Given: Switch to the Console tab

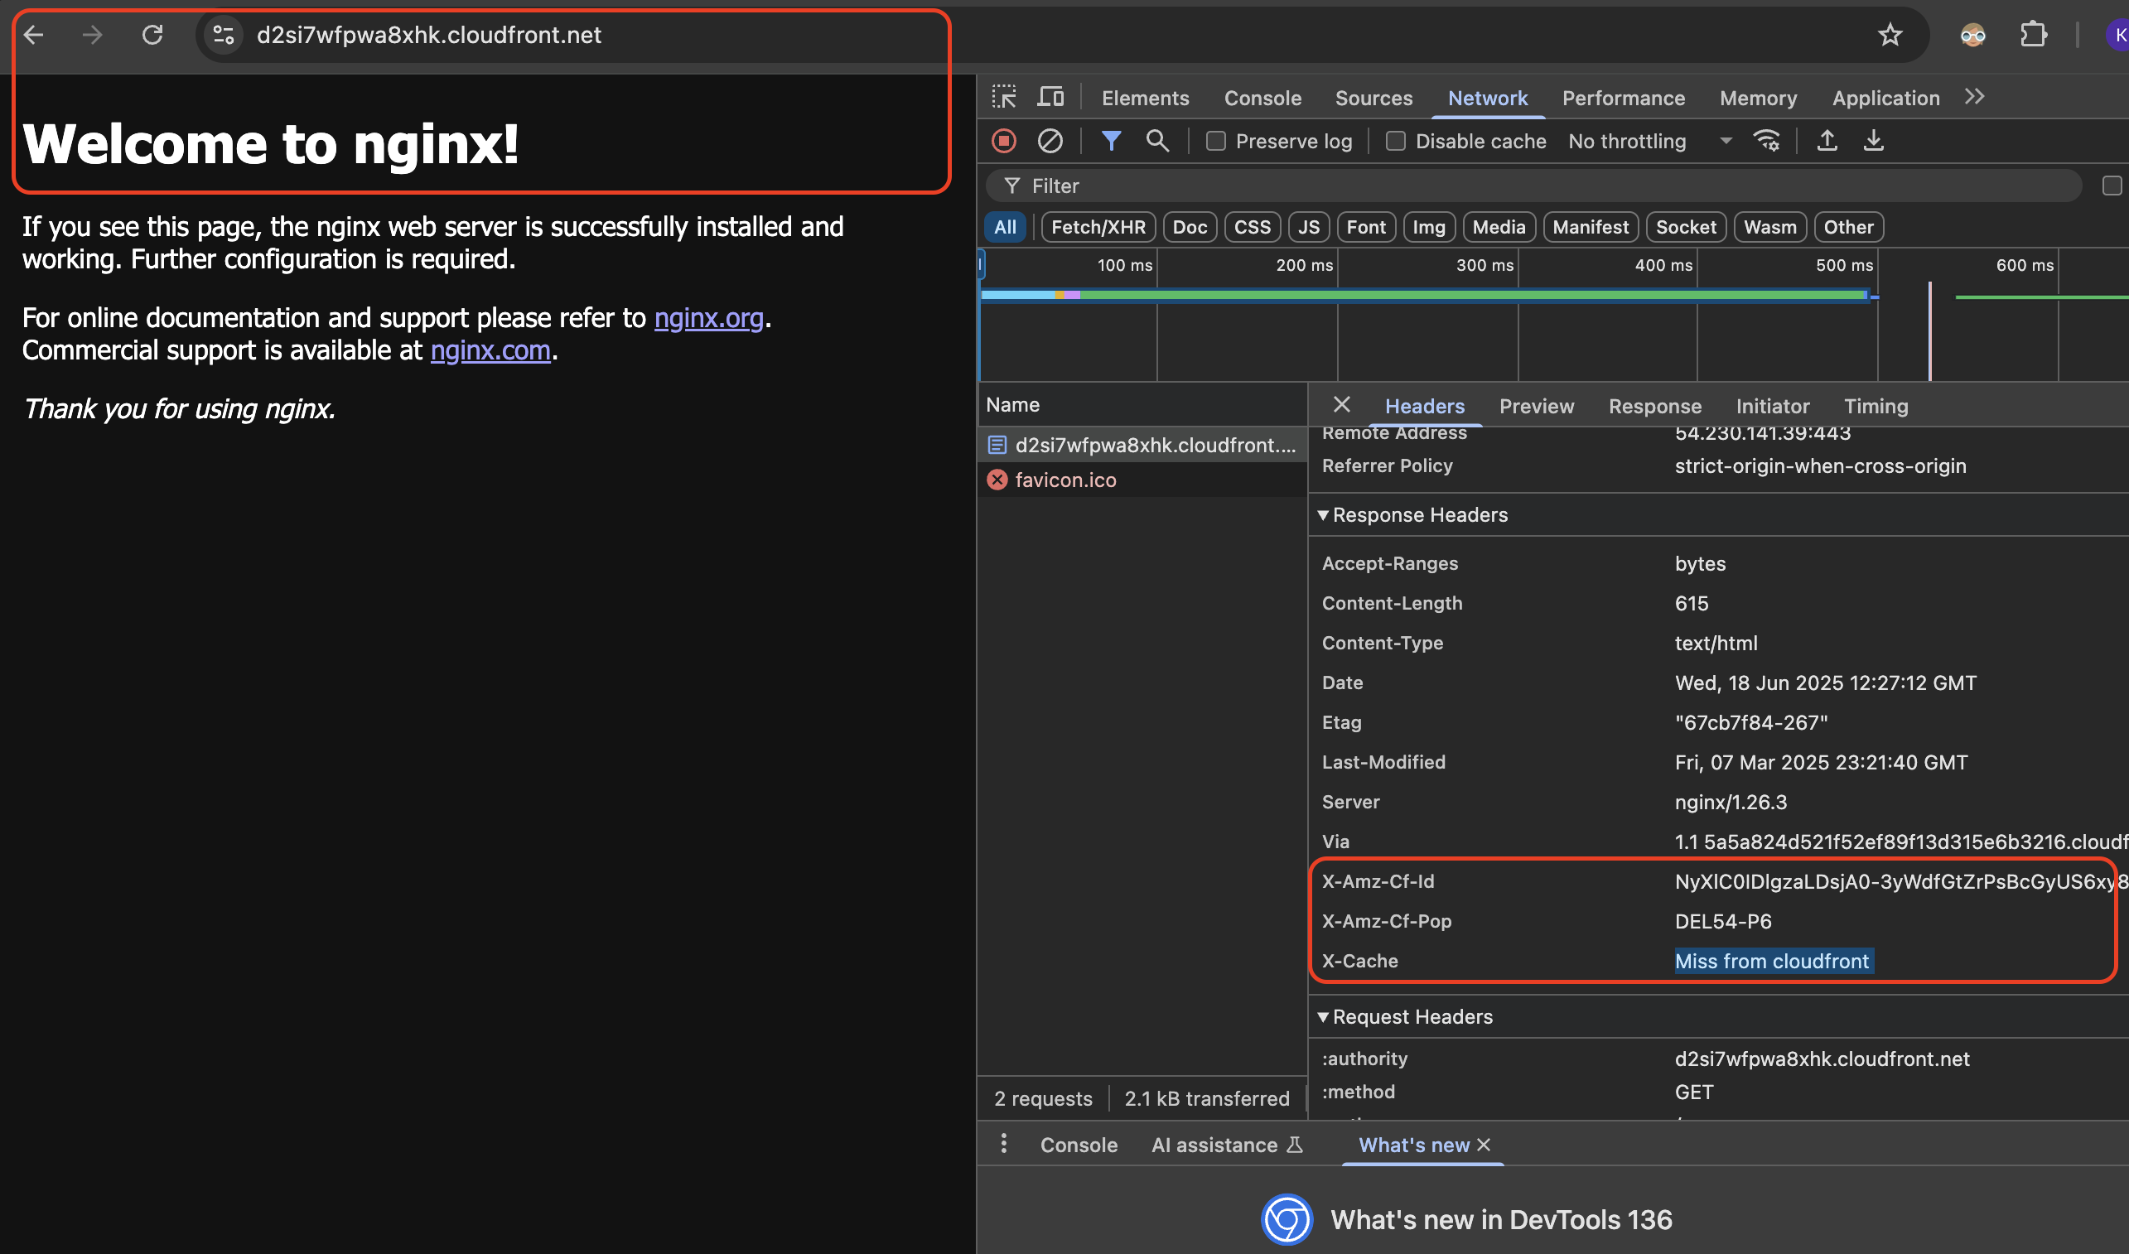Looking at the screenshot, I should [x=1262, y=98].
